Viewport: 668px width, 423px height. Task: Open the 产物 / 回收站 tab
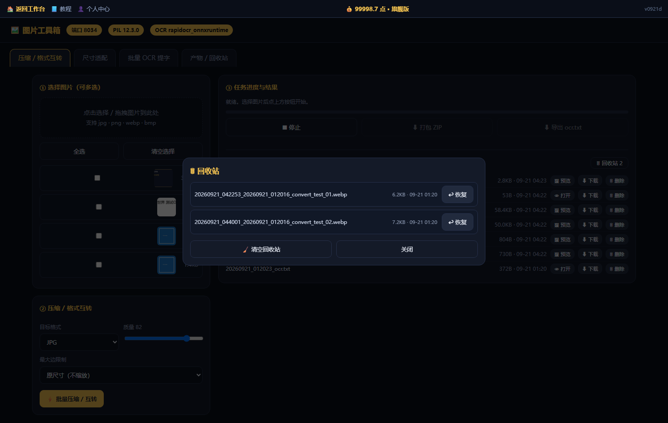click(209, 58)
